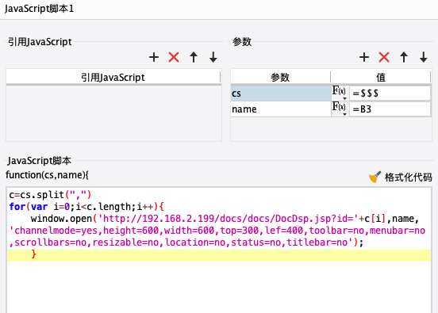
Task: Select the name parameter cell
Action: [x=281, y=109]
